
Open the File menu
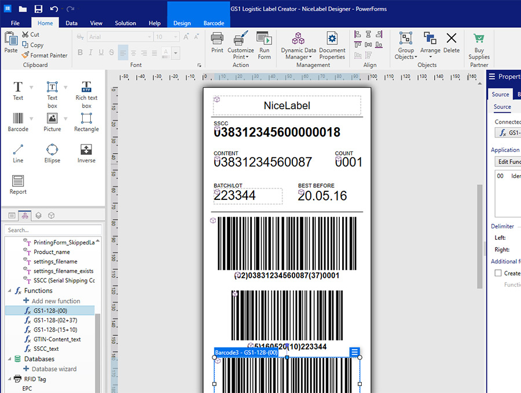[x=15, y=23]
